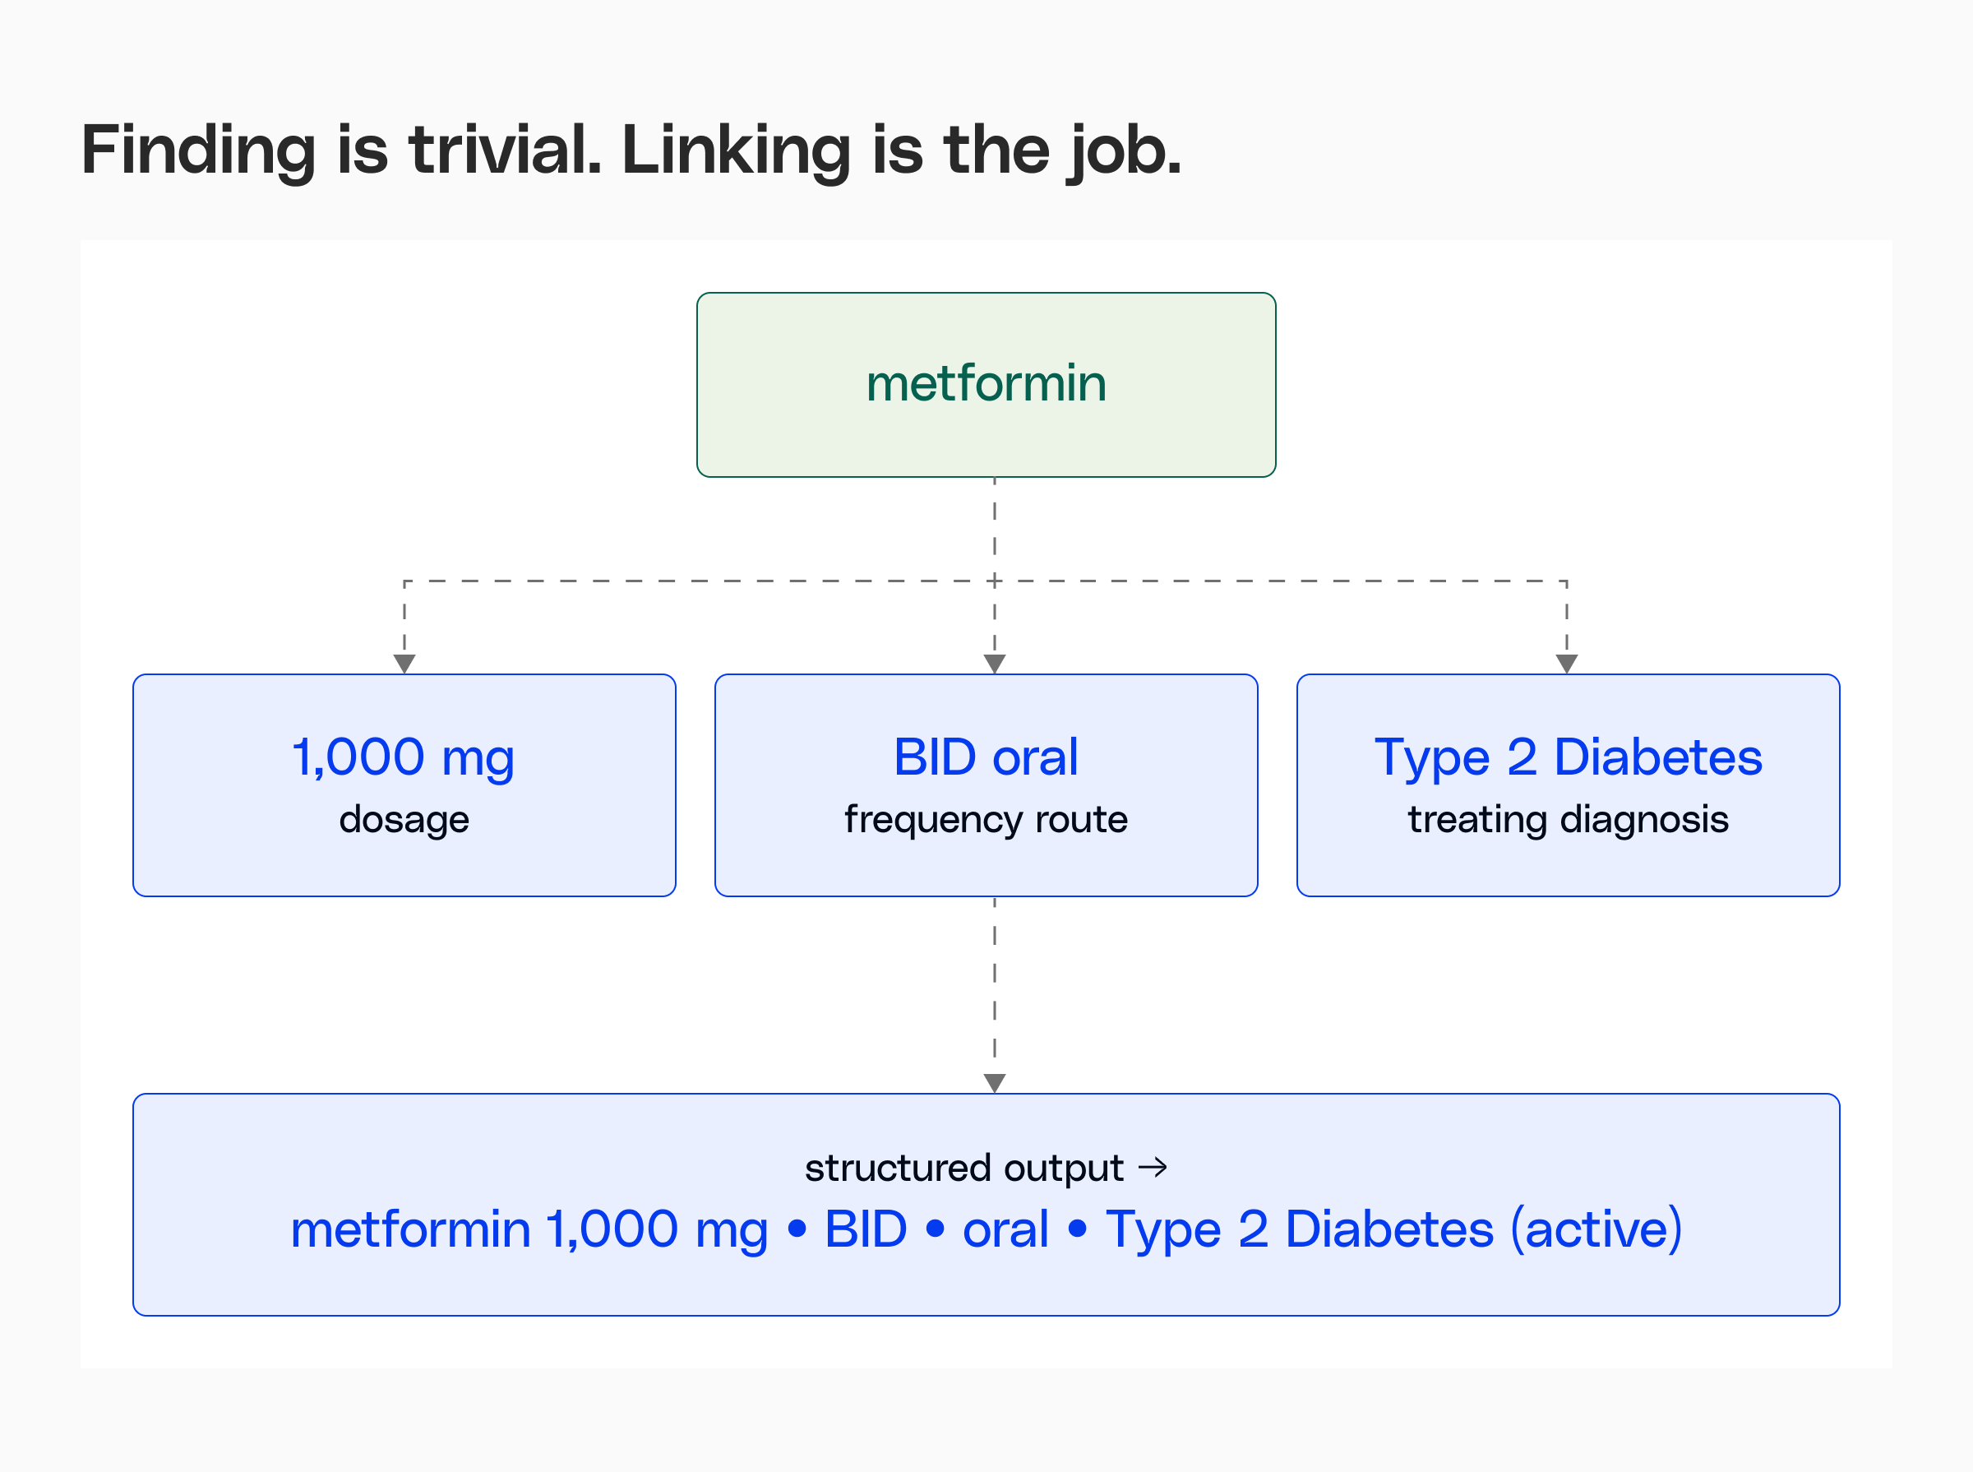This screenshot has width=1973, height=1472.
Task: Click the word 'BID' in output line
Action: click(x=866, y=1229)
